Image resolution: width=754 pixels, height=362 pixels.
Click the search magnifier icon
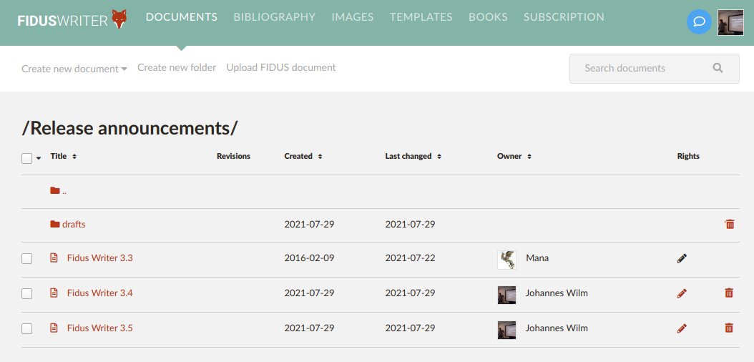[718, 68]
